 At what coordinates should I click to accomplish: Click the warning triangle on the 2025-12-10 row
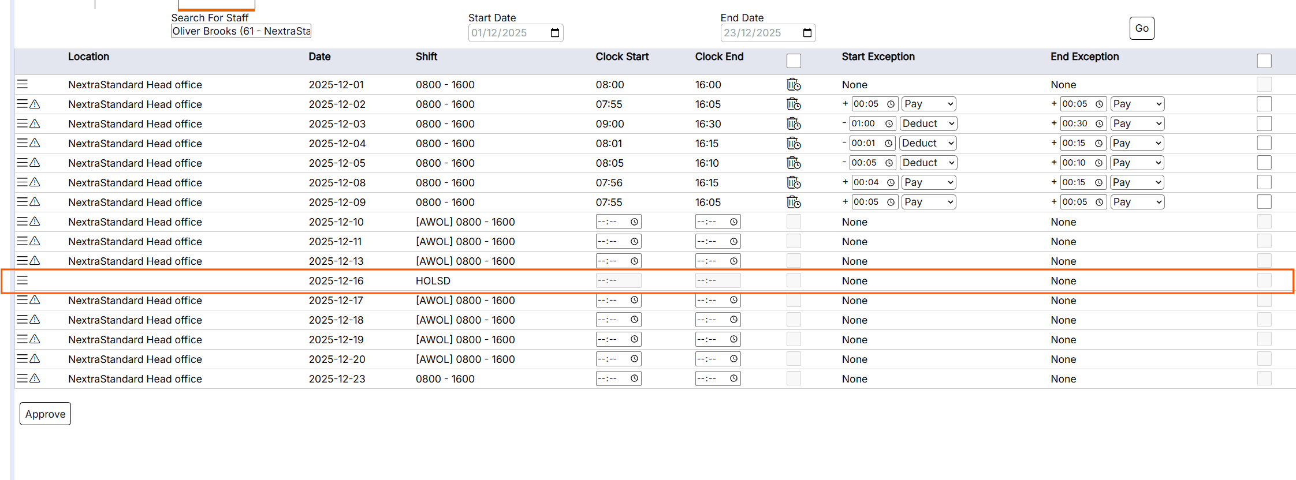click(x=35, y=222)
